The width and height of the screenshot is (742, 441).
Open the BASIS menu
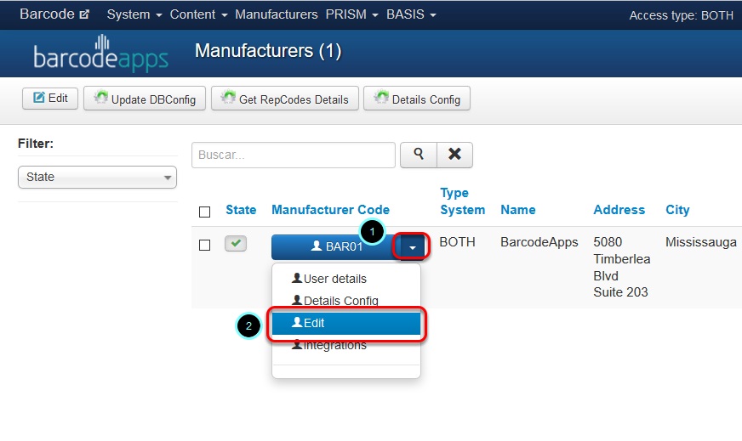(x=411, y=14)
